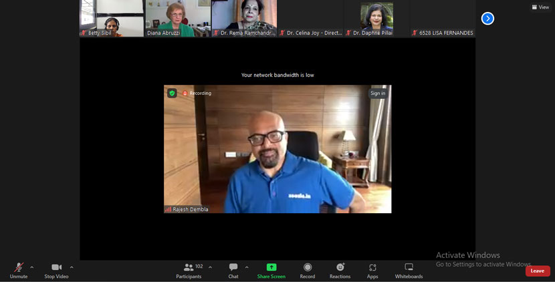Image resolution: width=555 pixels, height=282 pixels.
Task: Select Diana Abruzzi's video thumbnail
Action: [178, 18]
